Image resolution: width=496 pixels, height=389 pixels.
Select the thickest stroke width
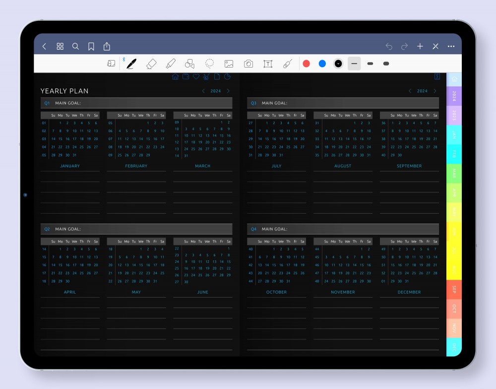[386, 64]
